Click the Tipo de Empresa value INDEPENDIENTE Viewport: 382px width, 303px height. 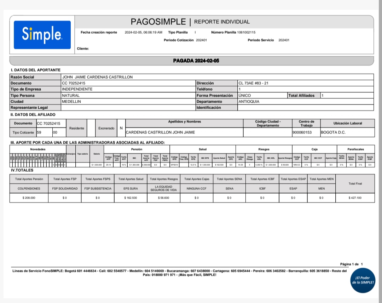pos(77,89)
